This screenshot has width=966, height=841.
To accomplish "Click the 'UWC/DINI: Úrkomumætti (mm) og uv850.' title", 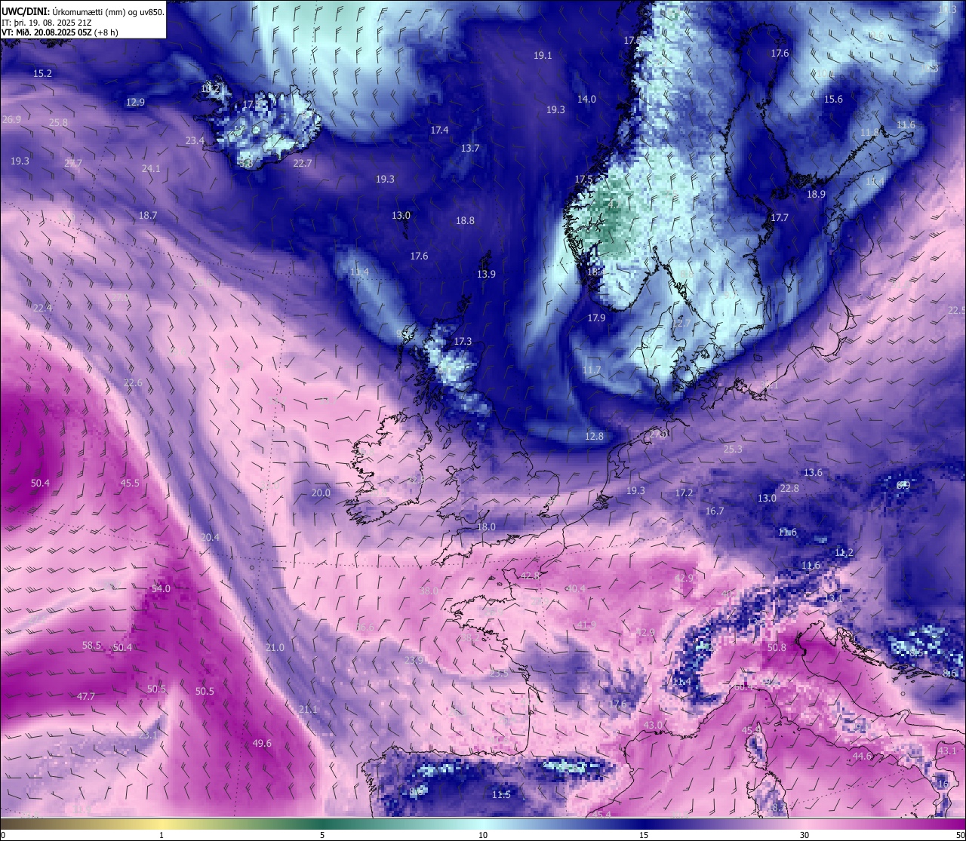I will pos(83,11).
